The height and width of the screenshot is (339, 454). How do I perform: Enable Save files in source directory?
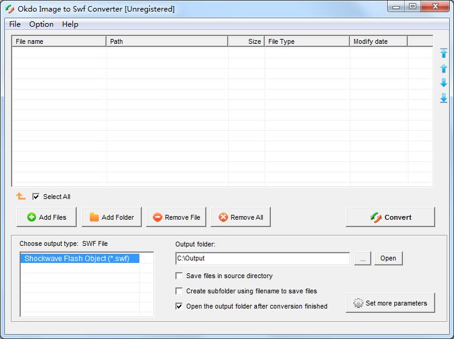[x=179, y=276]
